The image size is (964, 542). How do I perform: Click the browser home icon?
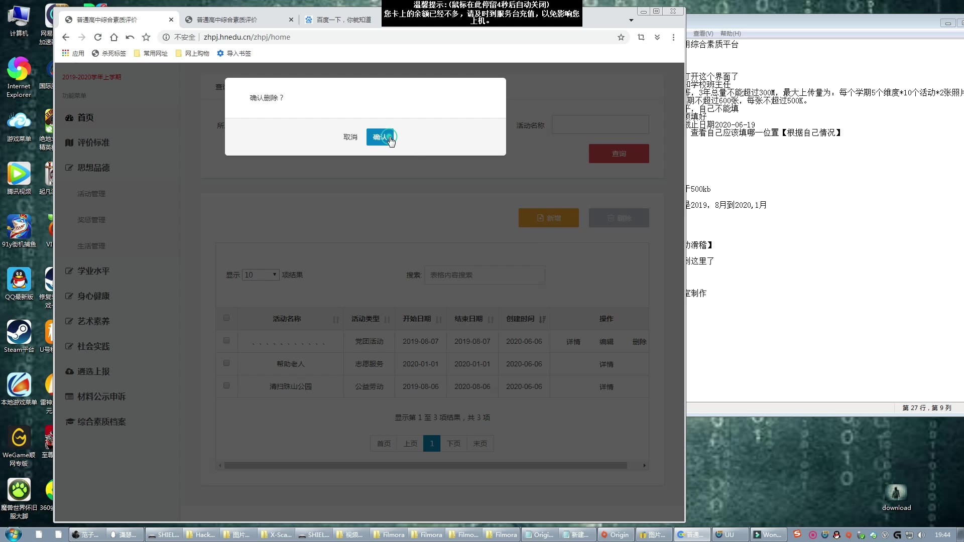pyautogui.click(x=114, y=37)
